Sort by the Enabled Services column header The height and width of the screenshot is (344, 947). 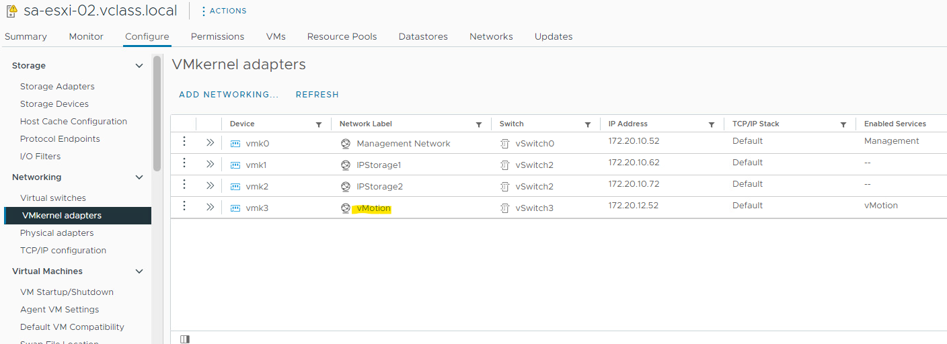(895, 124)
